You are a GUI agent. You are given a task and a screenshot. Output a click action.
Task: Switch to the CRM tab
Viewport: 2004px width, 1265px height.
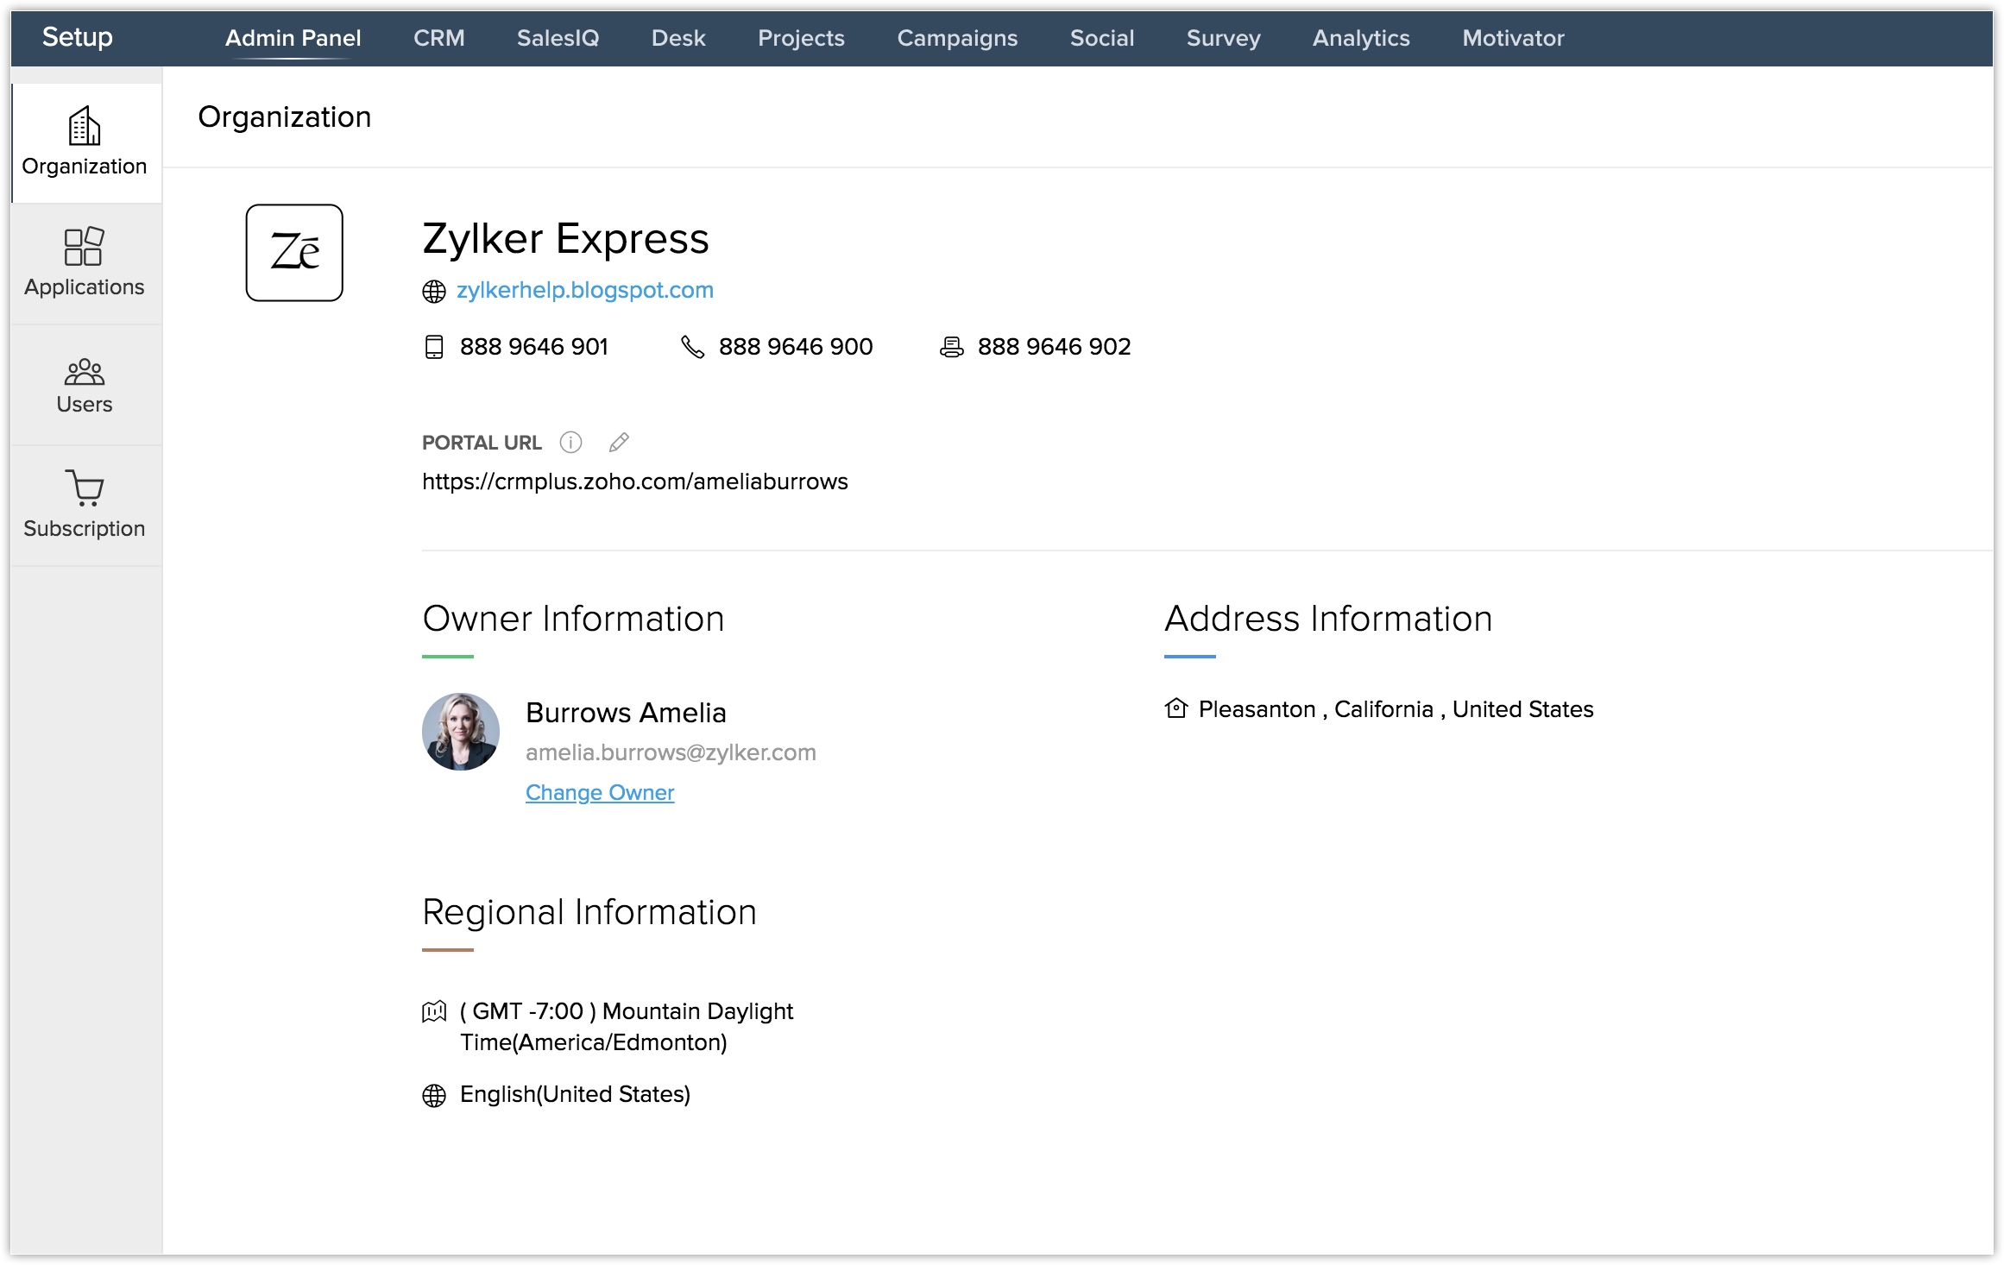click(x=438, y=38)
